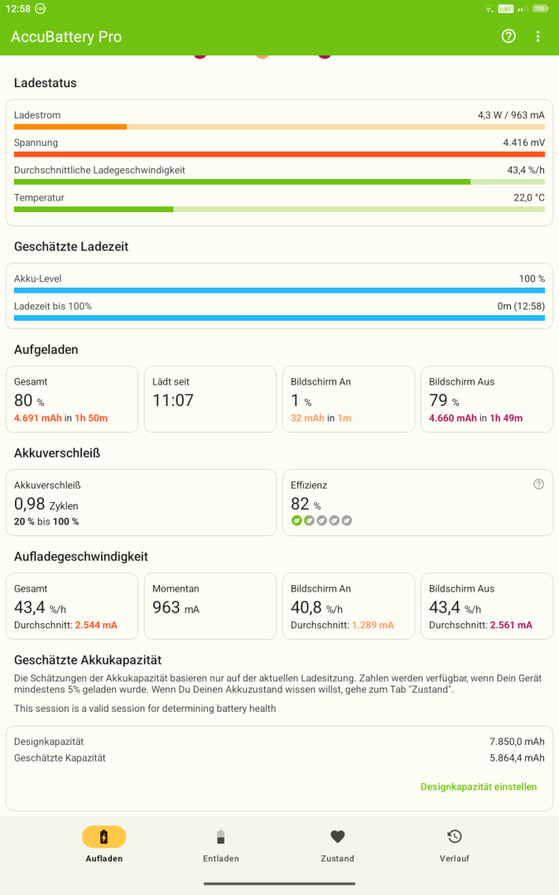Tap the Entladen battery icon

(221, 837)
